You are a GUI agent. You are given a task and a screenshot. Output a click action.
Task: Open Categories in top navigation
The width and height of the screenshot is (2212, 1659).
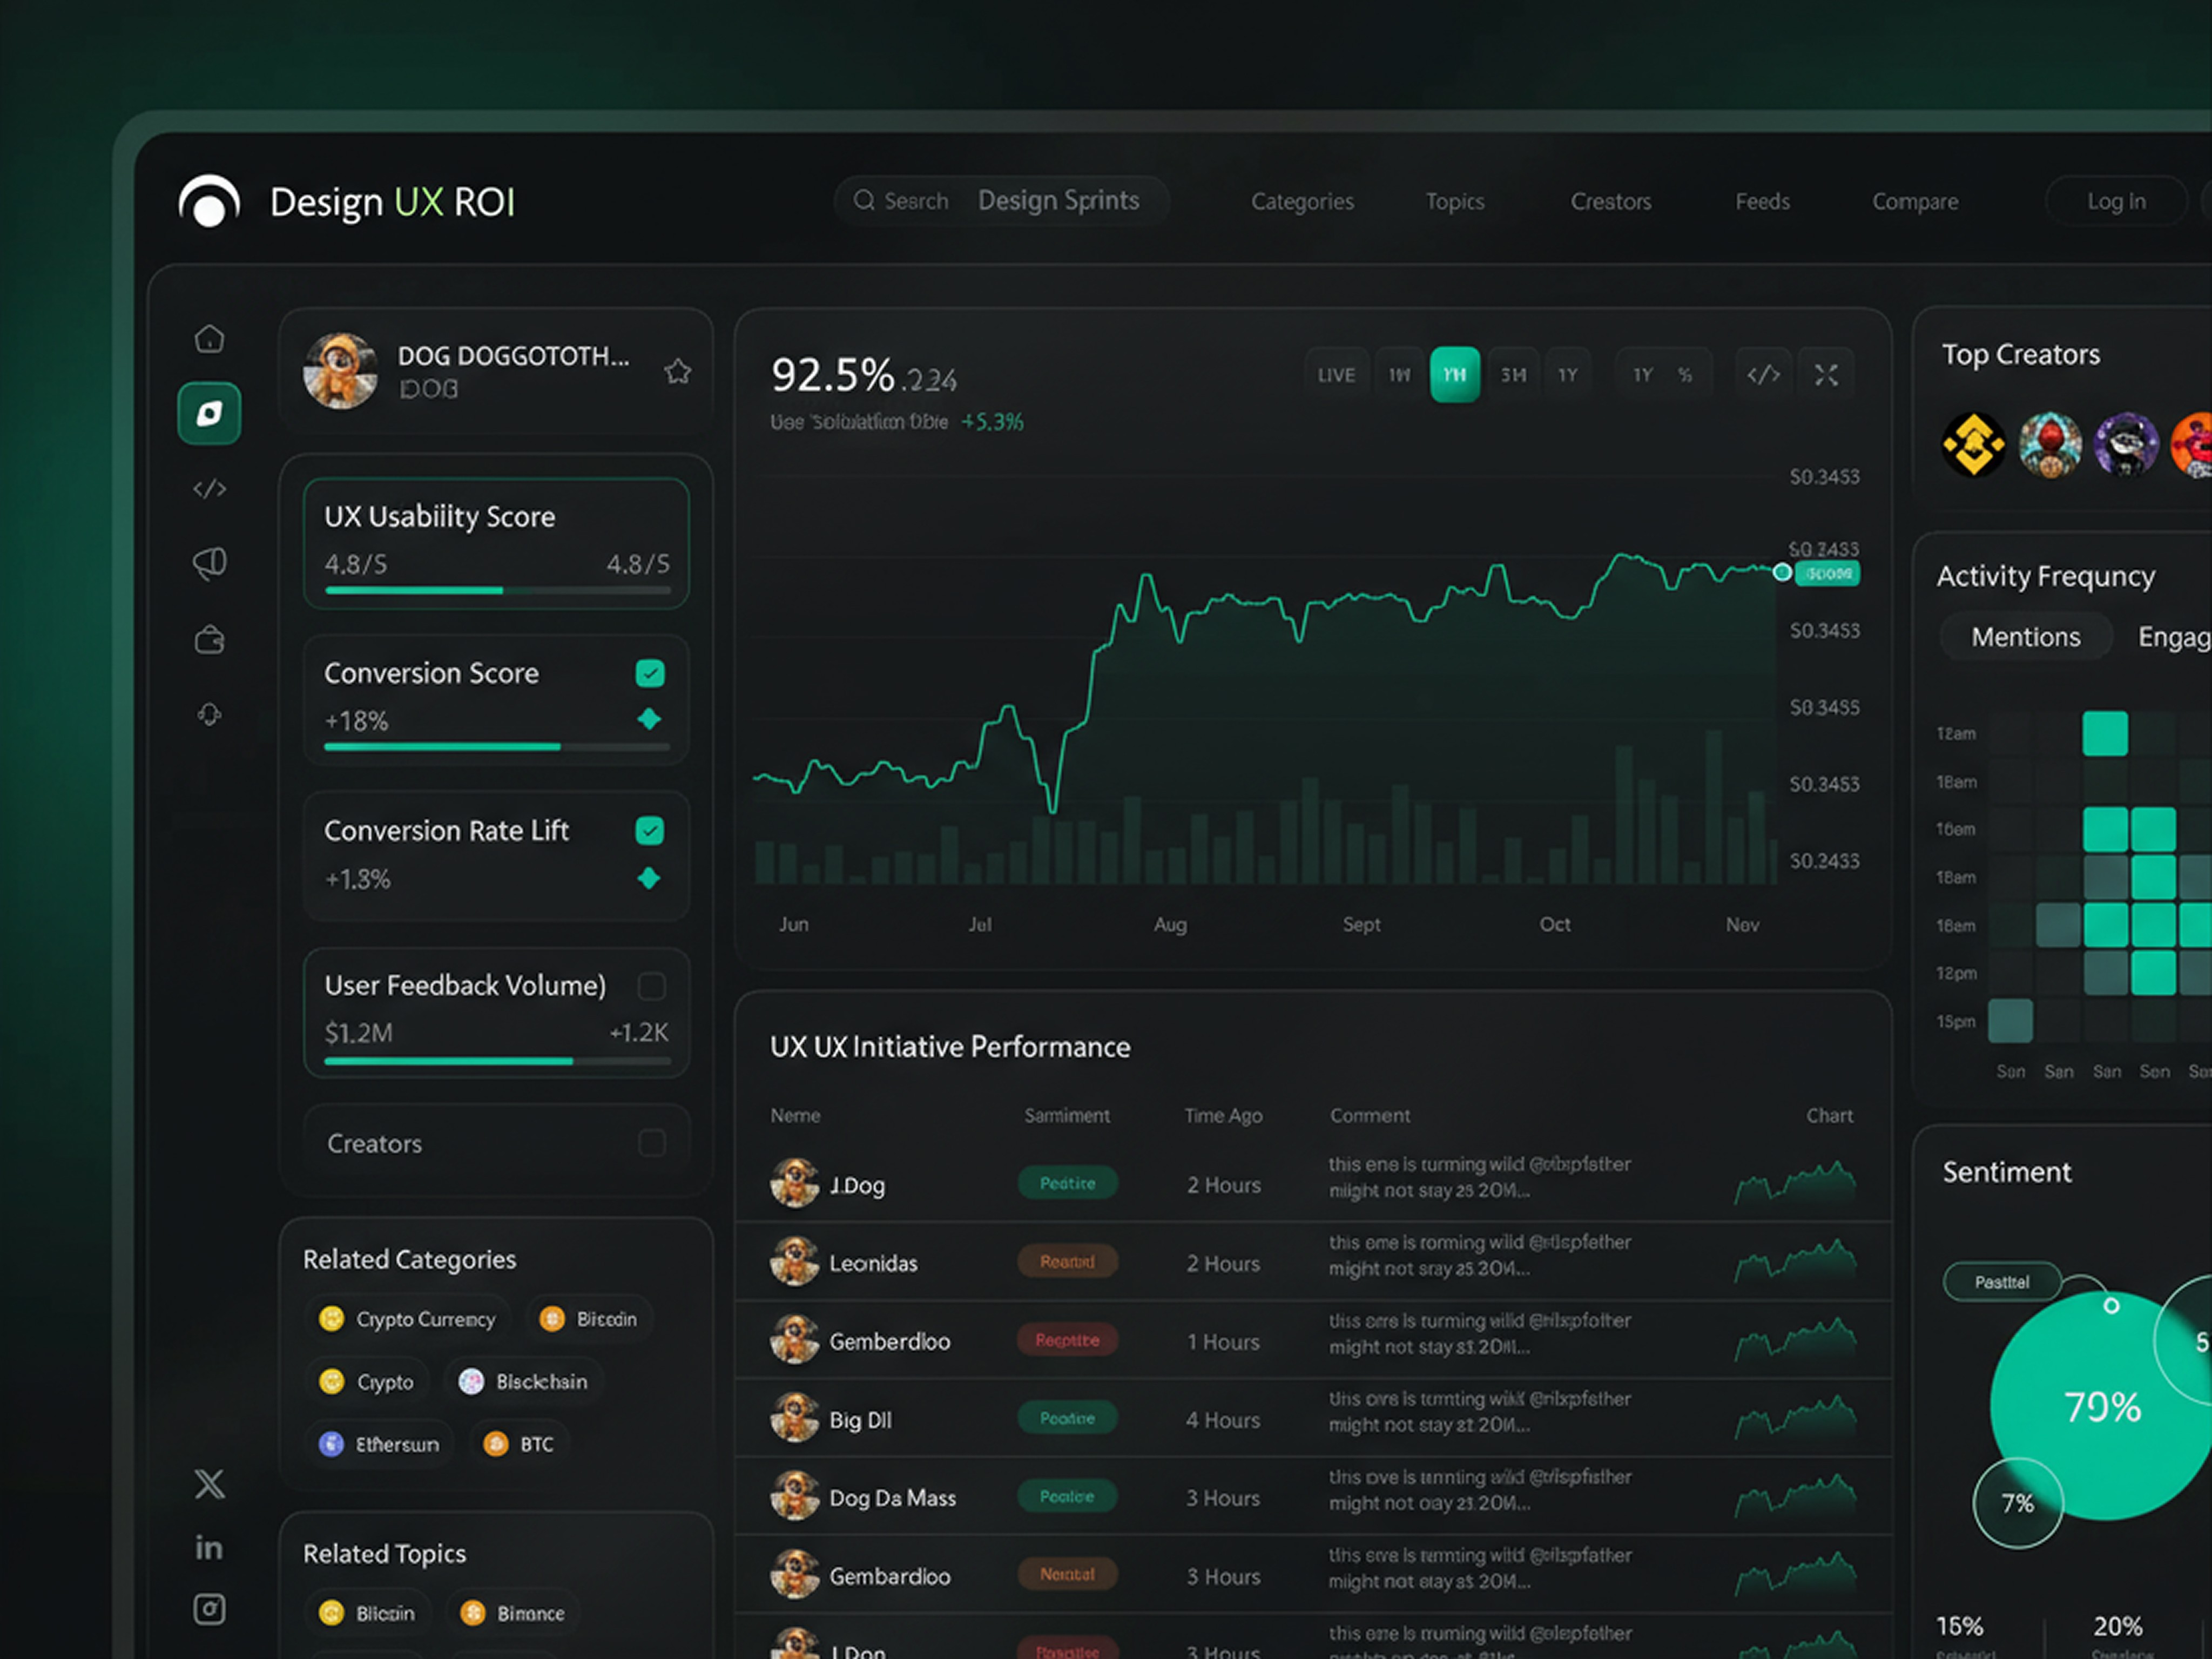1302,202
